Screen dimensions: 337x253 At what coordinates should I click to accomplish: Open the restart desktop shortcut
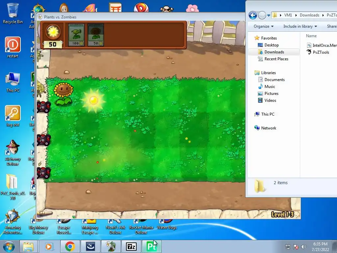point(13,47)
